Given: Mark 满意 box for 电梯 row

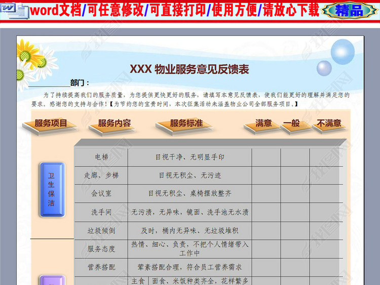Looking at the screenshot, I should click(266, 157).
